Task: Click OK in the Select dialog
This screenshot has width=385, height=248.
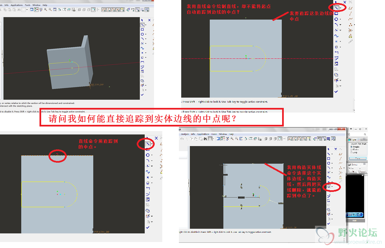Action: [353, 172]
